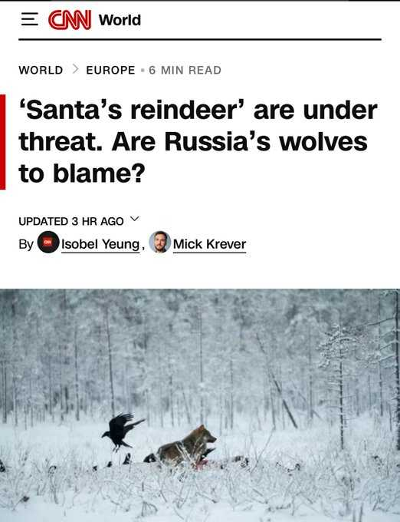Click the 6 MIN READ label
Viewport: 400px width, 522px height.
185,70
